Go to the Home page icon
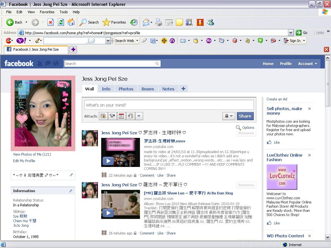 click(71, 22)
